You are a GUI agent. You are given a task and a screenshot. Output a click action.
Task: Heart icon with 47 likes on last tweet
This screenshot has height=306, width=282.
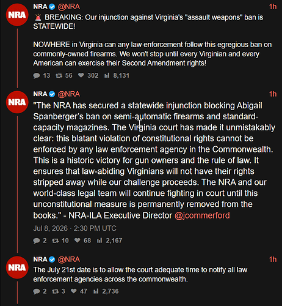(x=74, y=291)
